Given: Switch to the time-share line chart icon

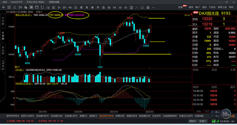Looking at the screenshot, I should pos(15,7).
